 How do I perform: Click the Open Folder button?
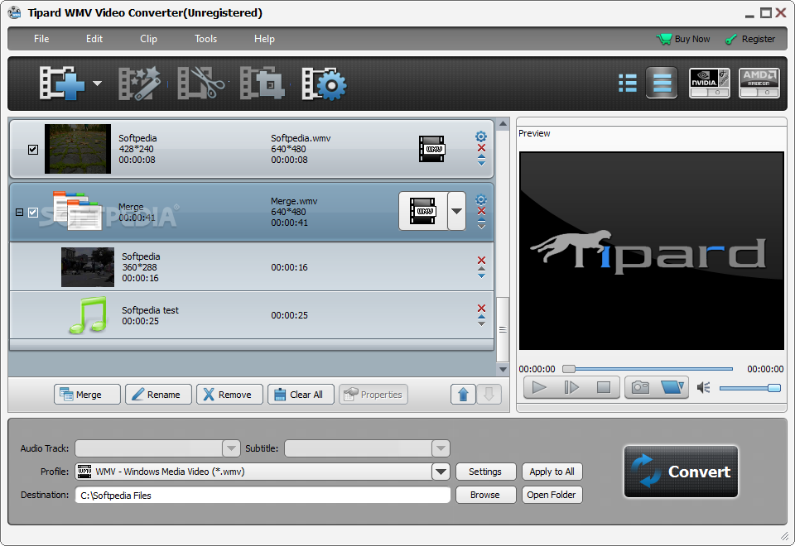click(x=552, y=495)
